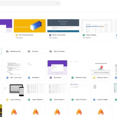Open the Copy of Design laptop-and-phone thumbnail

[14, 90]
